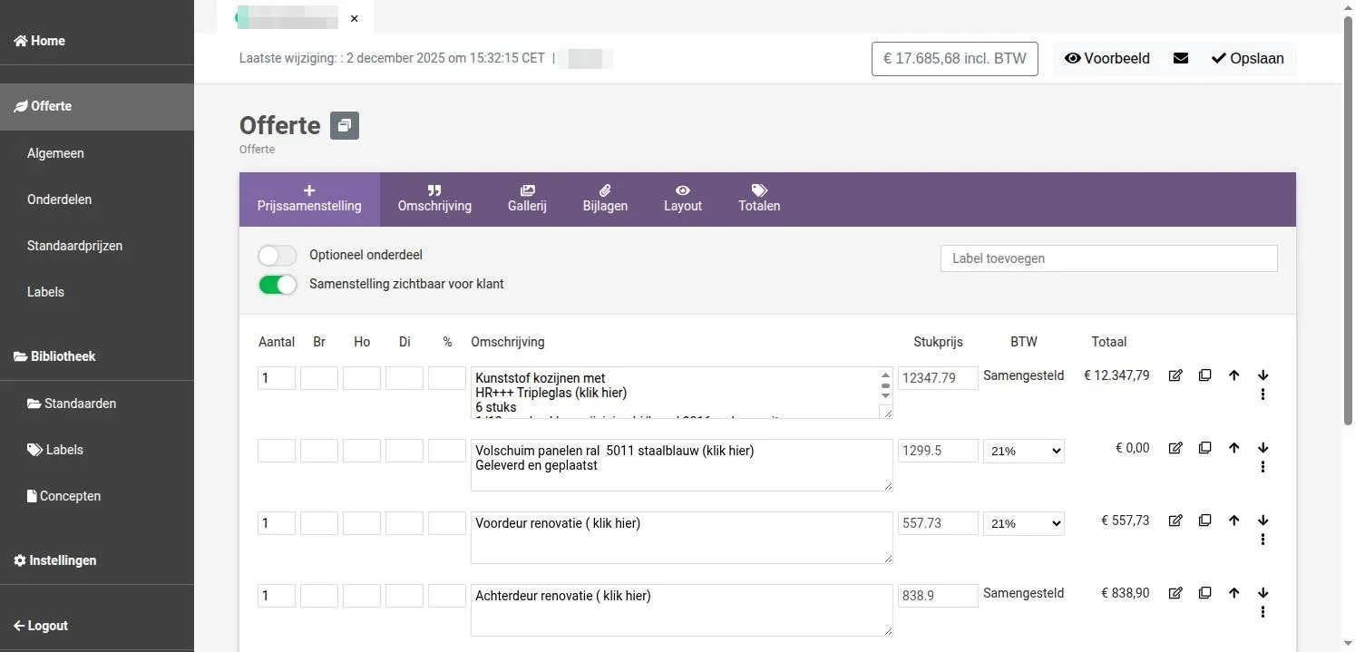Edit the Achterdeur renovatie row
This screenshot has width=1355, height=652.
point(1175,593)
